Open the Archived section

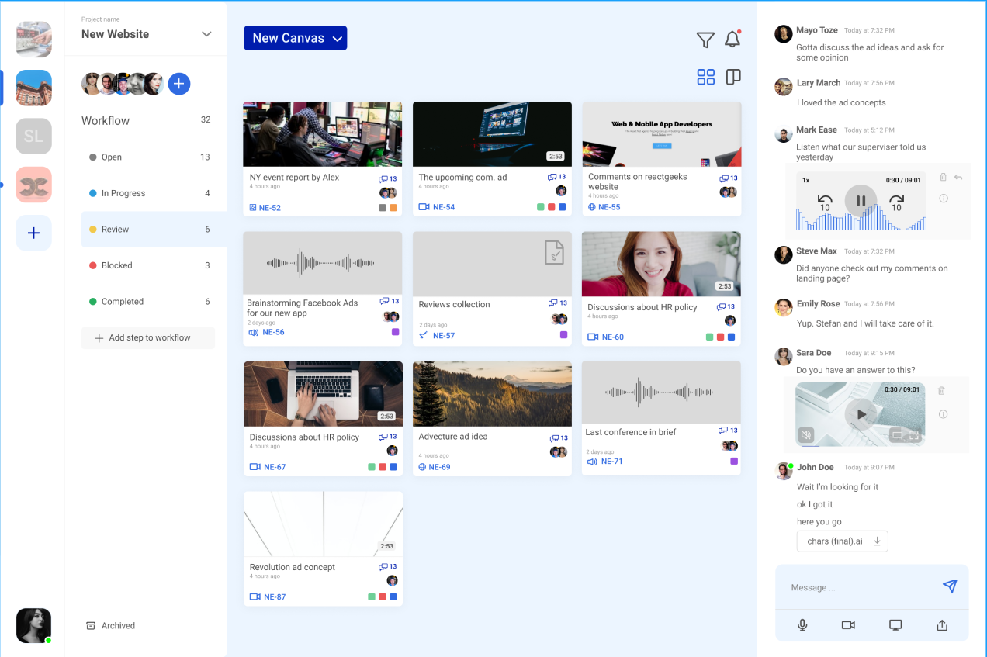click(110, 625)
